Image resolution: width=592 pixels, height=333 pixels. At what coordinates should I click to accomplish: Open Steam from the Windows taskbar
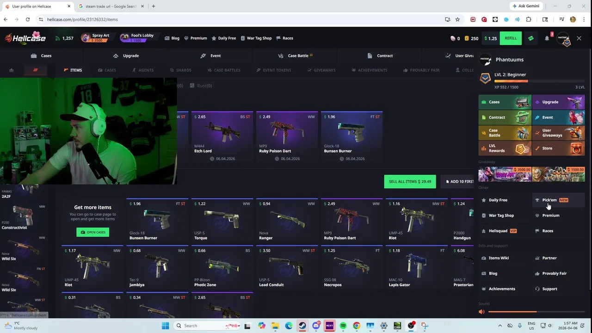302,326
